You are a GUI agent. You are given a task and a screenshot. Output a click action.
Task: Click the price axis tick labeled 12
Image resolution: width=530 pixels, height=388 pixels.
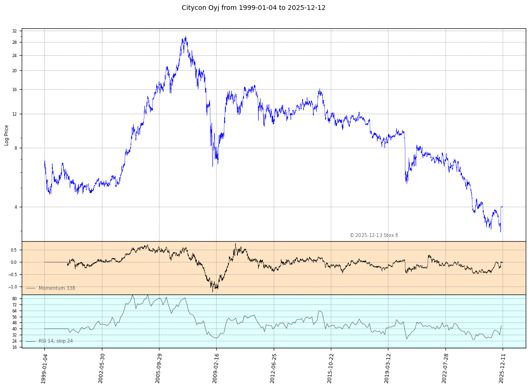(x=14, y=114)
